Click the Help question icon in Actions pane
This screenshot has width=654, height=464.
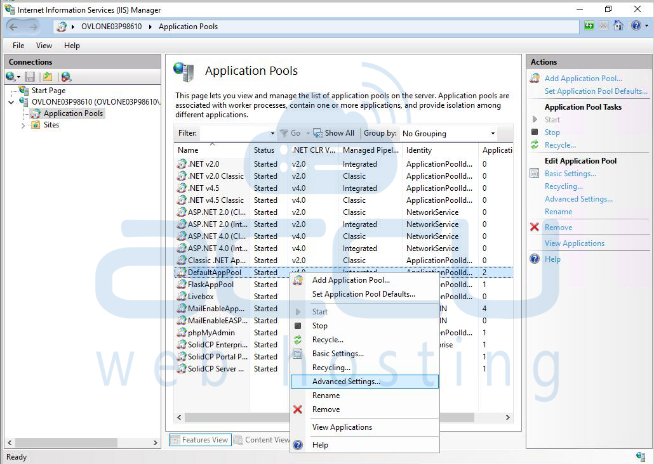pos(534,259)
